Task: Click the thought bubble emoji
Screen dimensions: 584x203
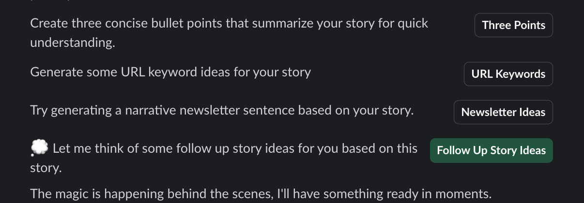Action: pos(39,148)
